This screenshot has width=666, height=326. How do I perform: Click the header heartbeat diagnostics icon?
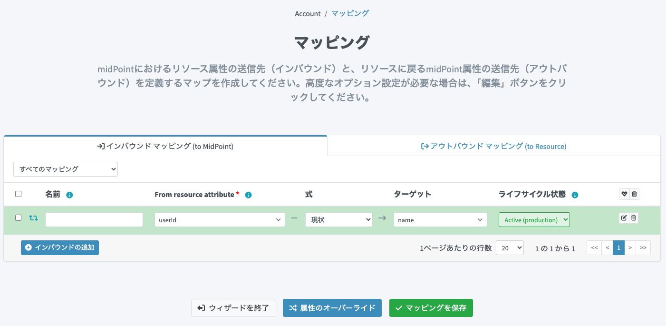click(x=624, y=194)
